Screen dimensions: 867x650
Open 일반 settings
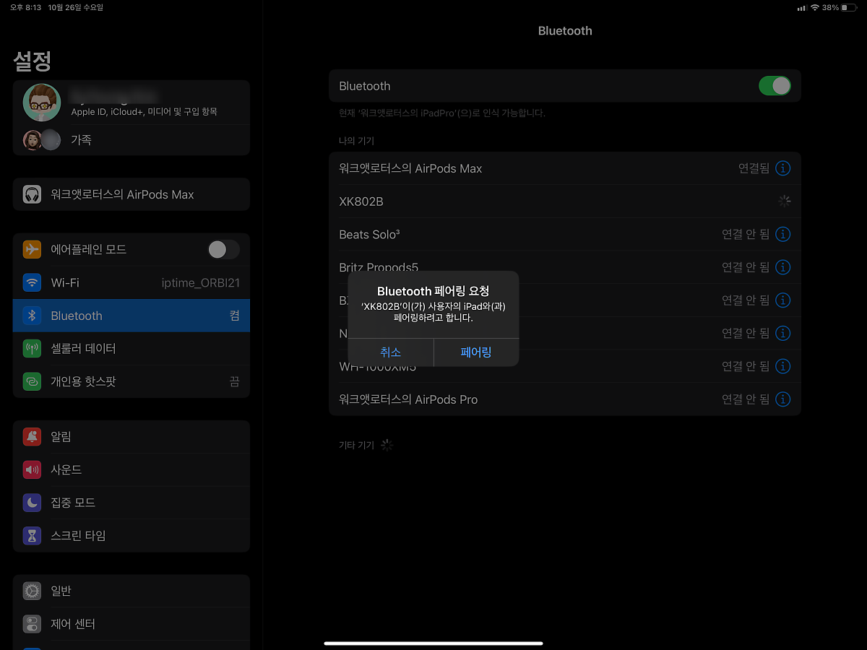pyautogui.click(x=131, y=591)
